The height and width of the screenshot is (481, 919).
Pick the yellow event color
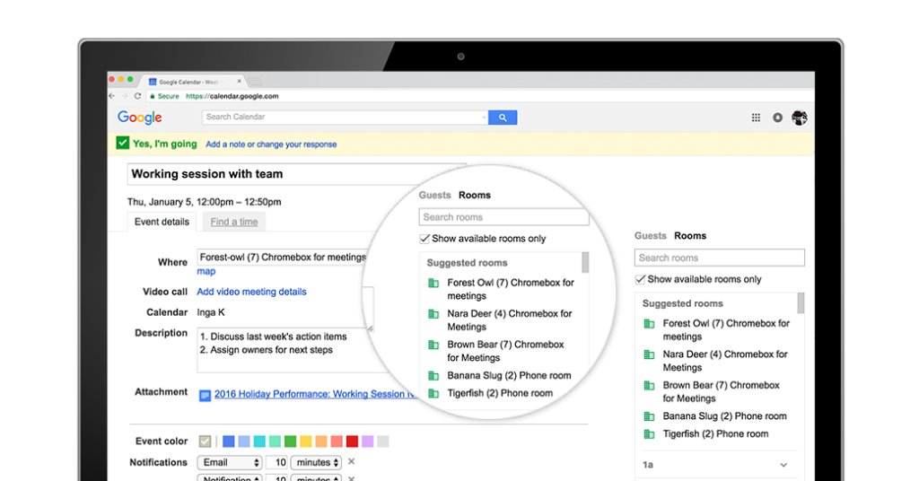[306, 442]
